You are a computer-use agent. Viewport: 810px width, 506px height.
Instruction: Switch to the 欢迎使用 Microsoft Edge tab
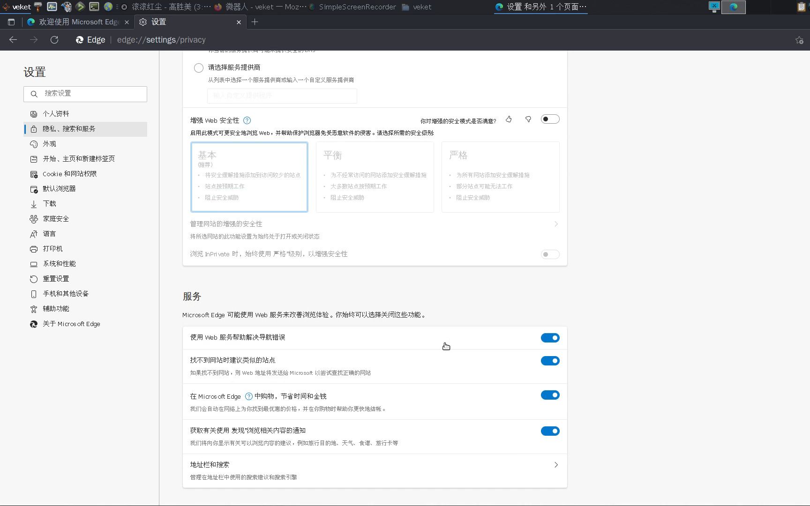tap(75, 22)
